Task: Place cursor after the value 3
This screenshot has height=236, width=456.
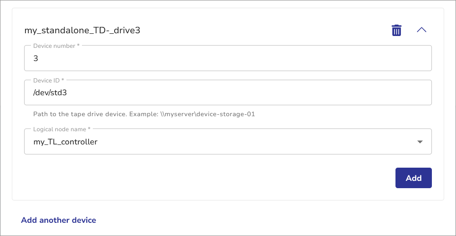Action: (x=38, y=58)
